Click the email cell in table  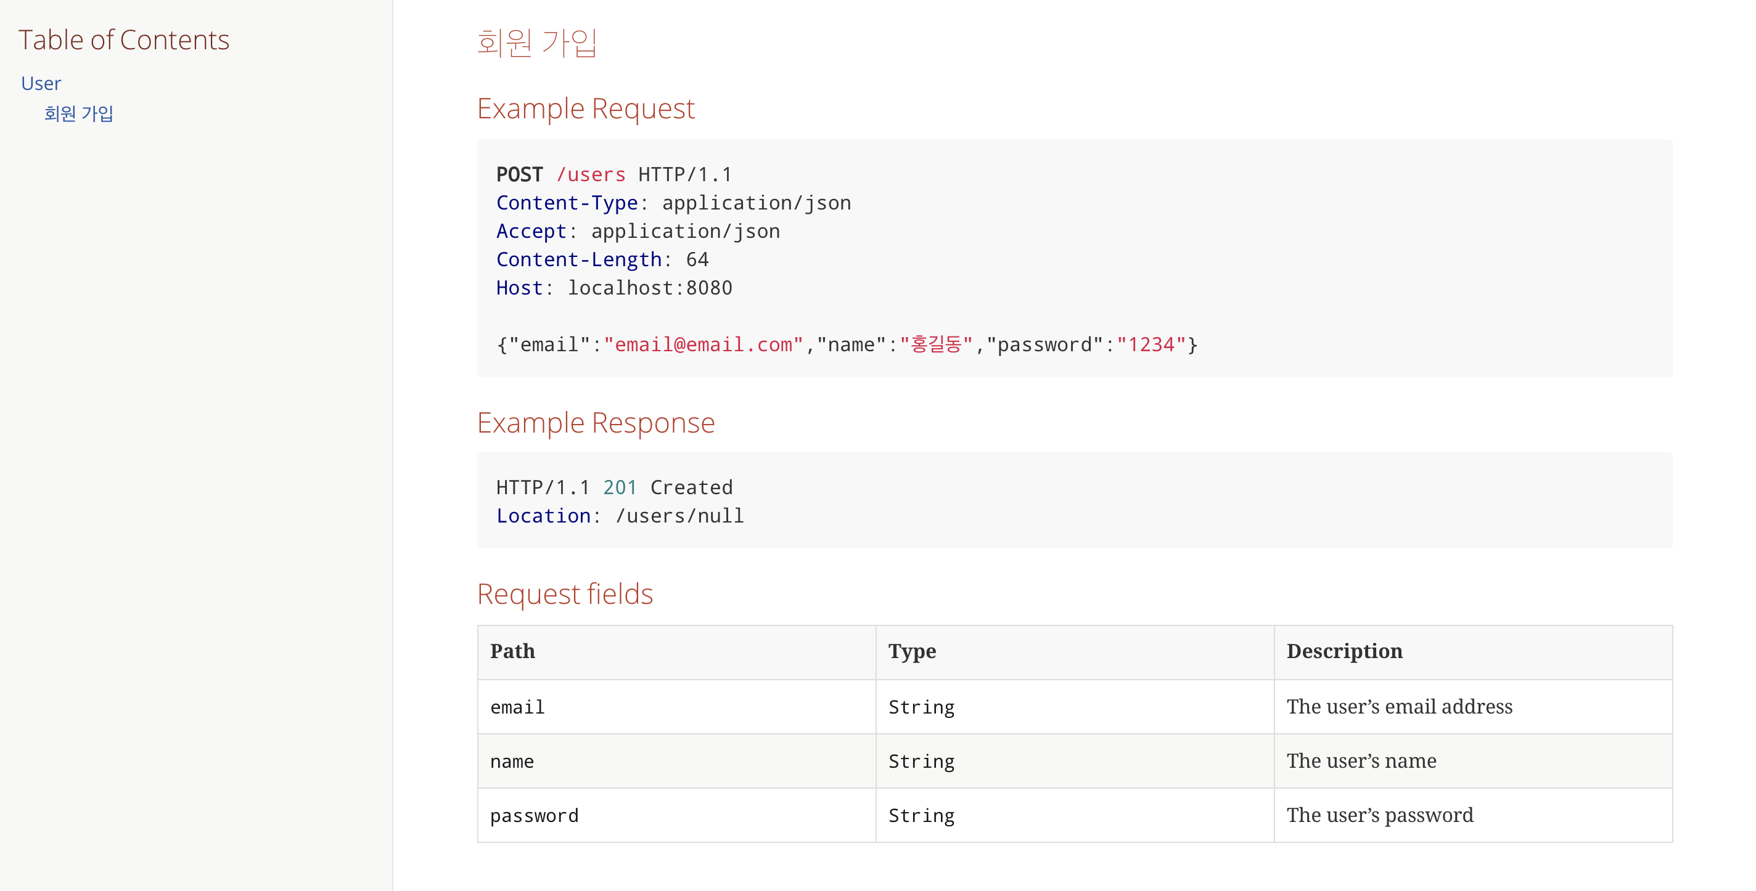(x=517, y=707)
